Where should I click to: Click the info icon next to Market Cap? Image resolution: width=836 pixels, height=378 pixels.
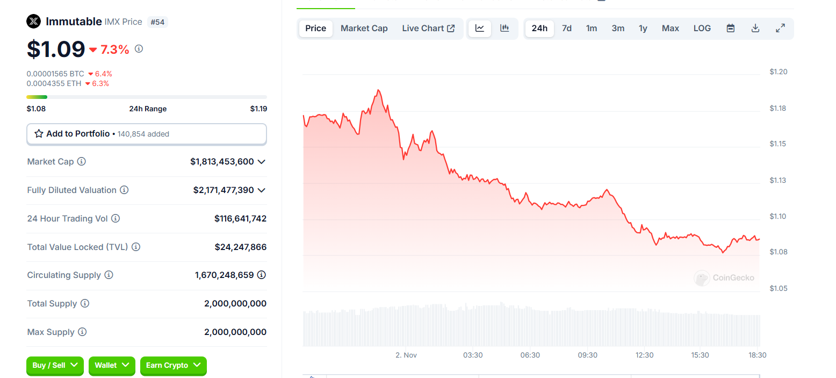[82, 161]
